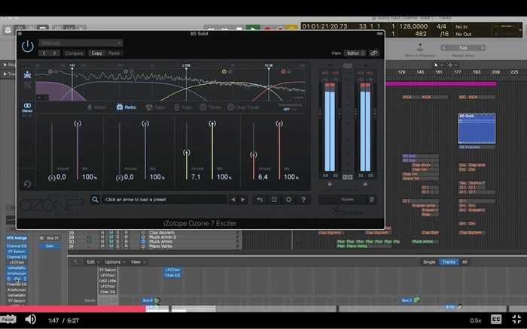Toggle the third band's power icon in the spectrum
Viewport: 527px width, 329px height.
click(224, 72)
